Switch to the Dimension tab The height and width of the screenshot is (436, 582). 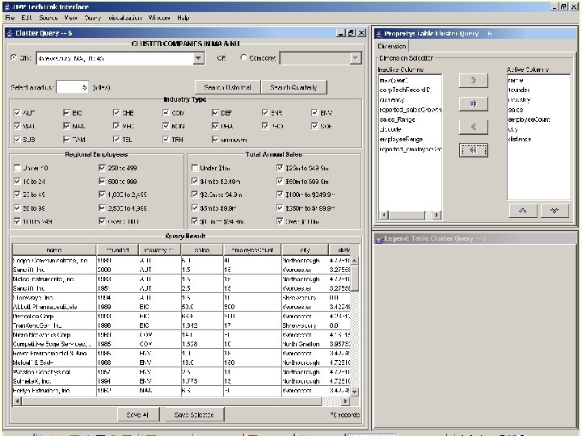[392, 46]
